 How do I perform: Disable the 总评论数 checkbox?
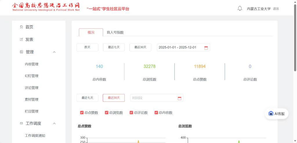pyautogui.click(x=131, y=113)
